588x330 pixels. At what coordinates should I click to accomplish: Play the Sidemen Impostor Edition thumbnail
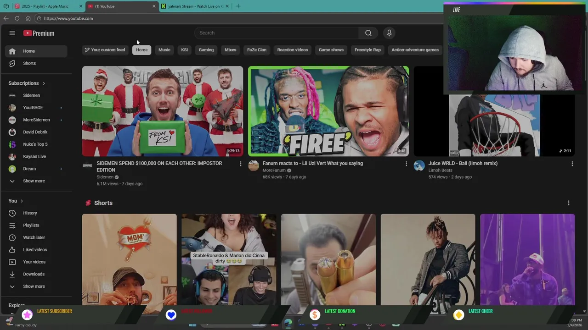pos(163,111)
